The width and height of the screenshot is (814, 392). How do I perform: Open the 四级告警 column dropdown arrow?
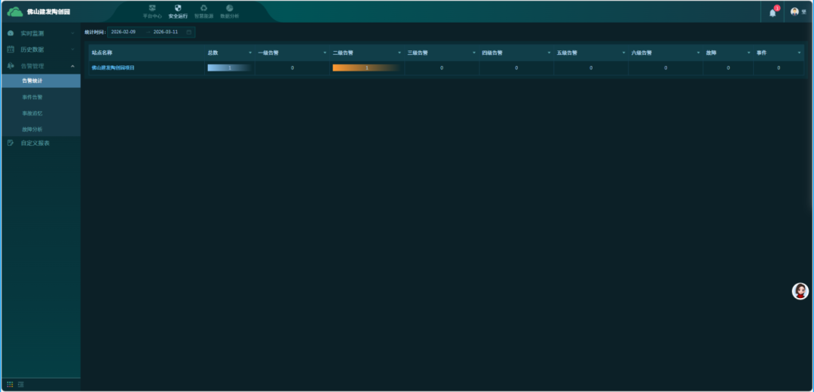549,53
